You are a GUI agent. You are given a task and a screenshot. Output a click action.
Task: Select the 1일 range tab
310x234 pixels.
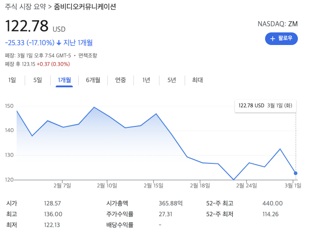[x=12, y=80]
